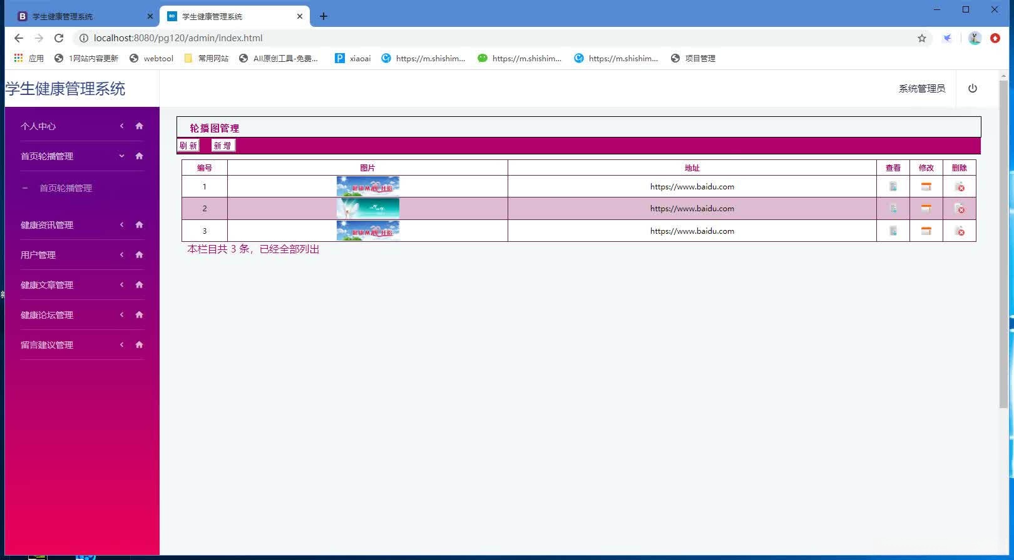Click the view icon for row 1
Screen dimensions: 1014x560
(893, 186)
